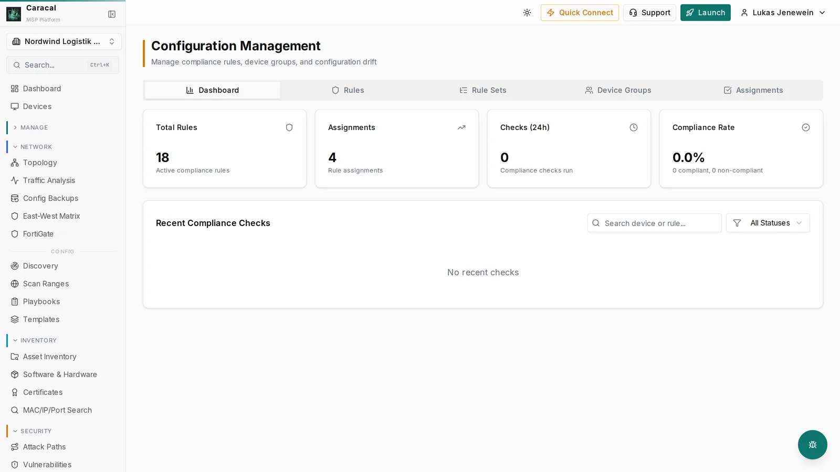The height and width of the screenshot is (472, 840).
Task: Click the check-circle icon on Compliance Rate card
Action: [x=806, y=127]
